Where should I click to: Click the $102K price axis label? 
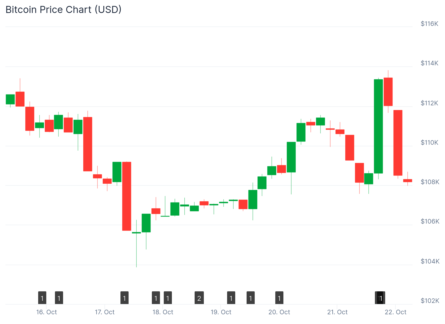coord(430,301)
